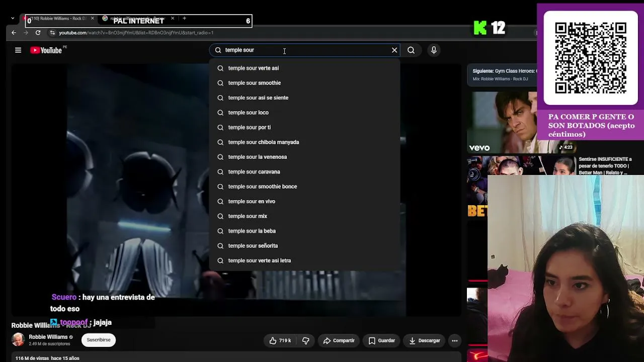Like the video with 719 k likes
Screen dimensions: 644x362
click(280, 340)
